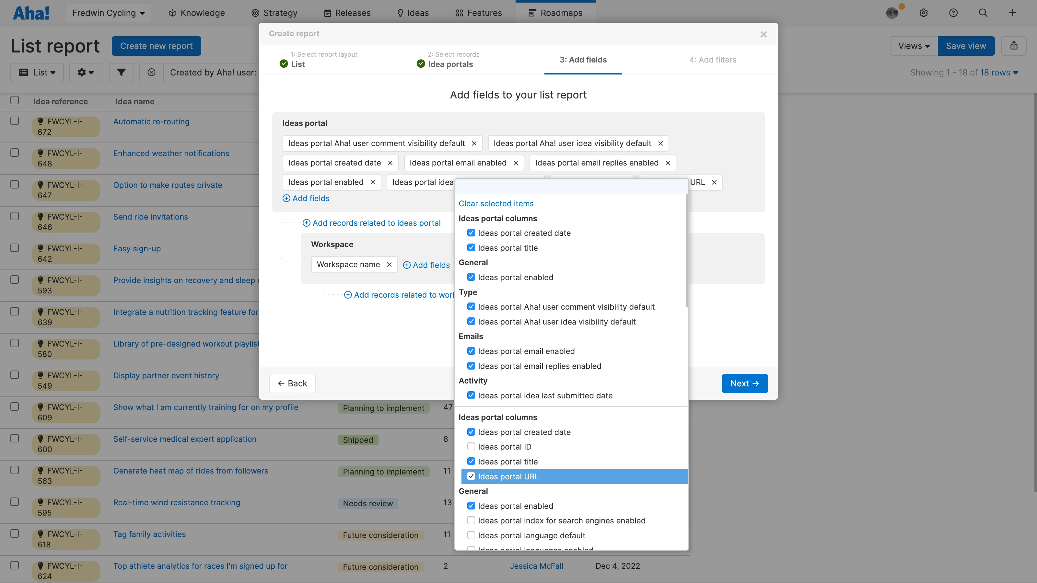The image size is (1037, 583).
Task: Open the help question mark icon
Action: [953, 13]
